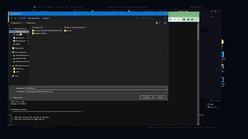Open view options dropdown arrow
The width and height of the screenshot is (248, 139).
160,23
